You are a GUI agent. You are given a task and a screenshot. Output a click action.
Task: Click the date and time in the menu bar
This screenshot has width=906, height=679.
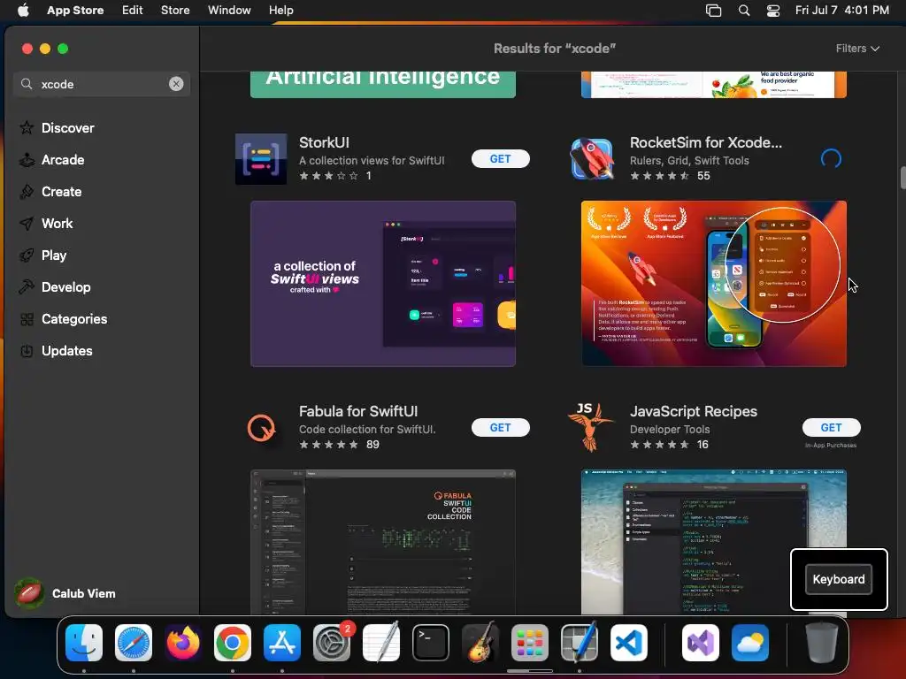tap(842, 11)
